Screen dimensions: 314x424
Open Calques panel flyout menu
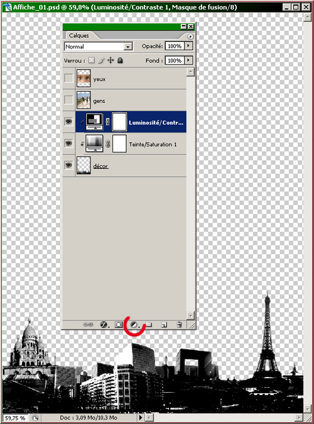pos(190,36)
